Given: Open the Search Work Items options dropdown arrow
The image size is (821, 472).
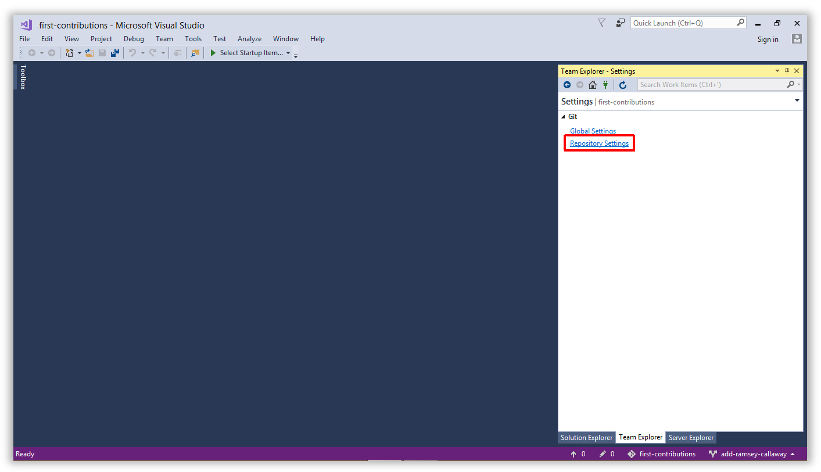Looking at the screenshot, I should (800, 85).
